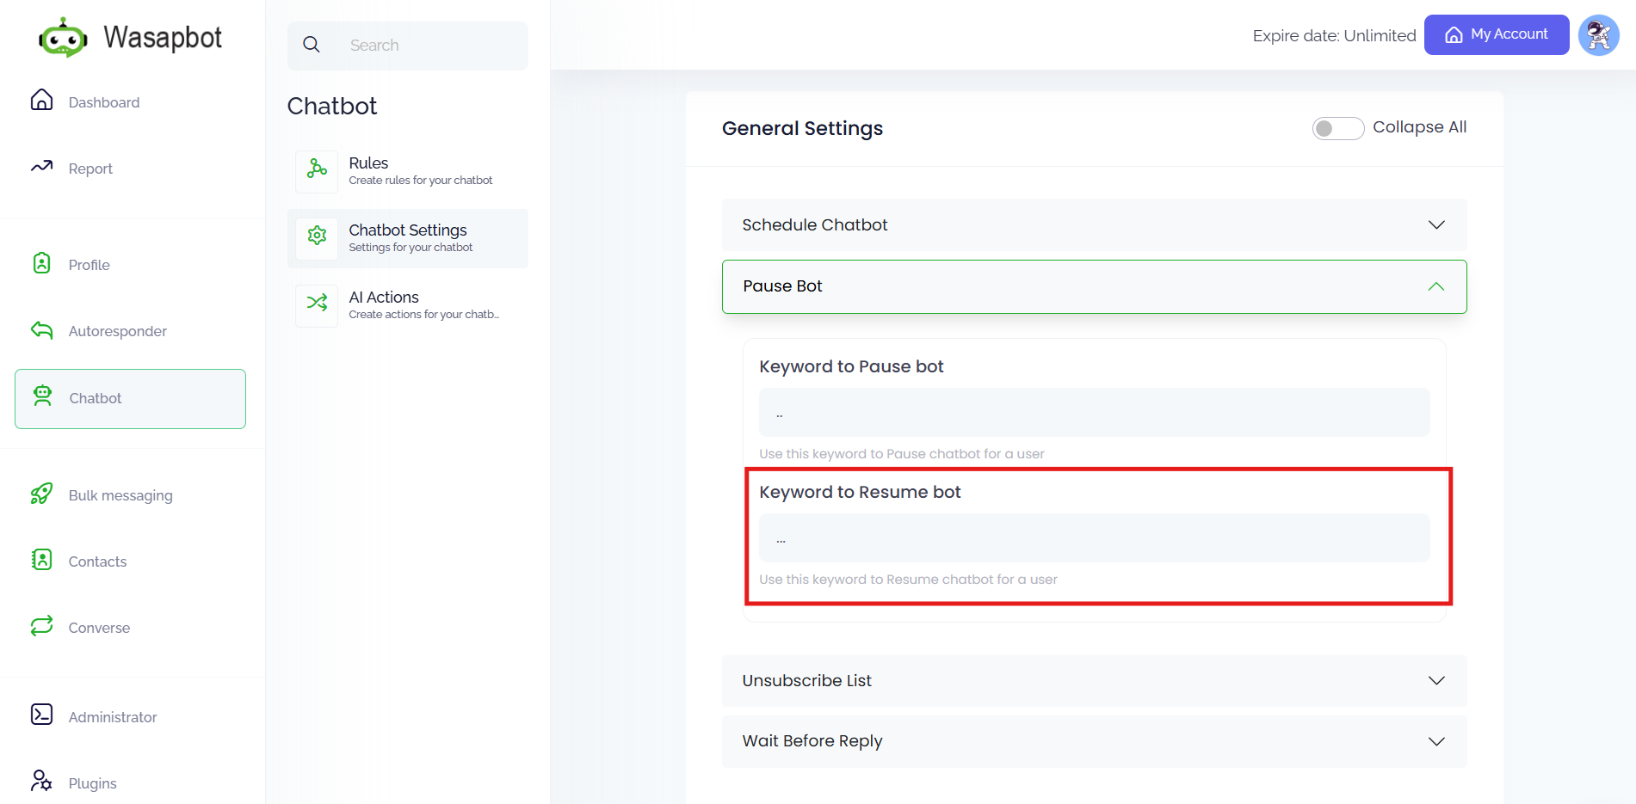Expand the Schedule Chatbot section chevron
This screenshot has height=804, width=1636.
click(x=1436, y=224)
